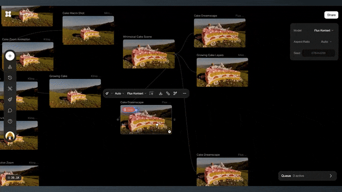Image resolution: width=342 pixels, height=192 pixels.
Task: Click the Queue 0 active bar
Action: [x=307, y=176]
